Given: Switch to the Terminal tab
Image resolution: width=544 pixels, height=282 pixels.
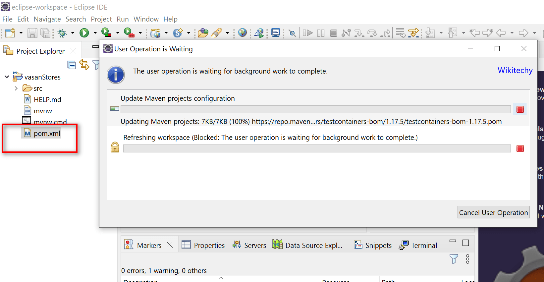Looking at the screenshot, I should (x=418, y=245).
